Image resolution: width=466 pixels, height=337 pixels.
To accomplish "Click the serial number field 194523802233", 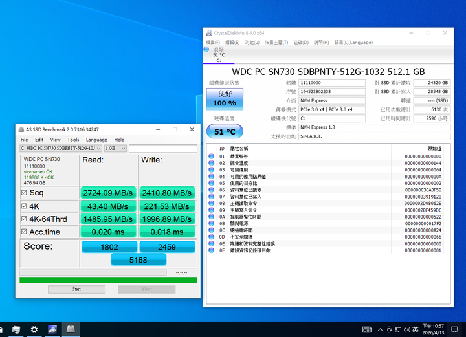I will point(332,92).
